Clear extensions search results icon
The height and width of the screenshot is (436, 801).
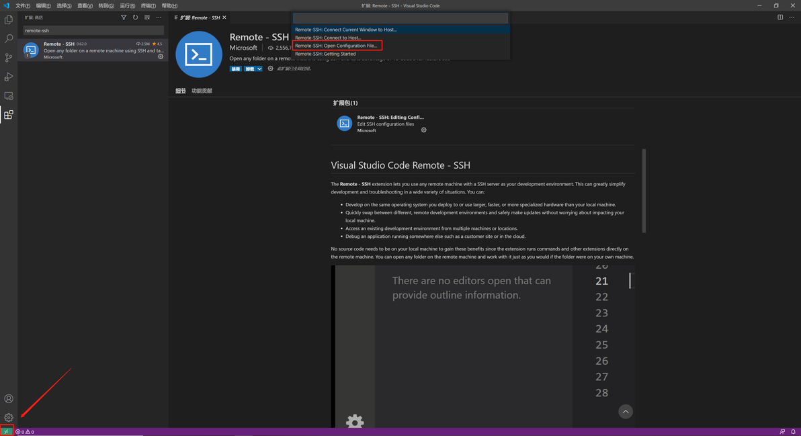(147, 17)
